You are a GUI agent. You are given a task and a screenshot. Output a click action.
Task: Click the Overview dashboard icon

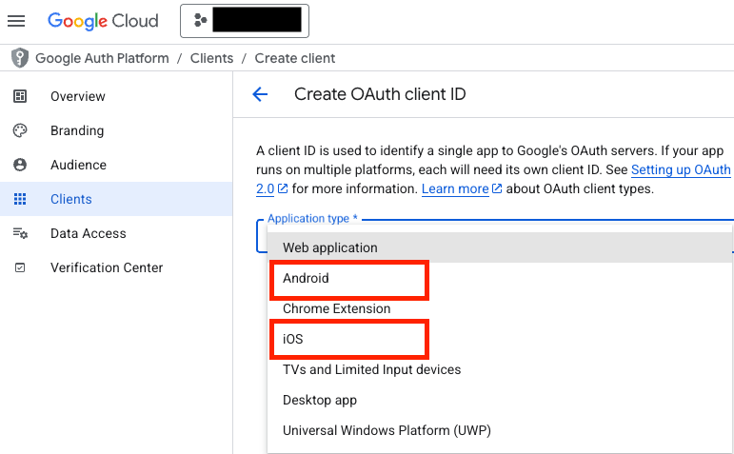(19, 96)
